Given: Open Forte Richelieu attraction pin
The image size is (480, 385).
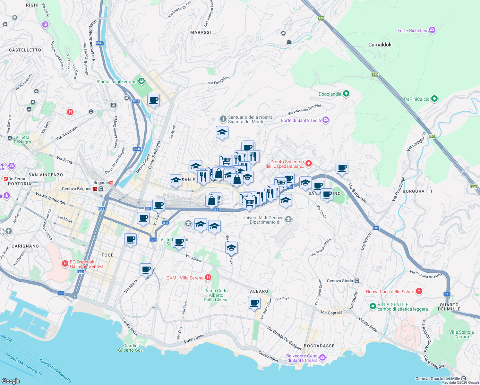Looking at the screenshot, I should [x=432, y=30].
